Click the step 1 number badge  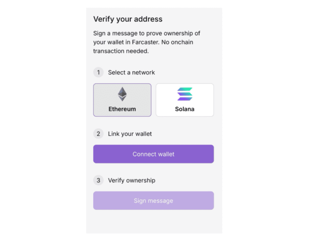coord(98,73)
